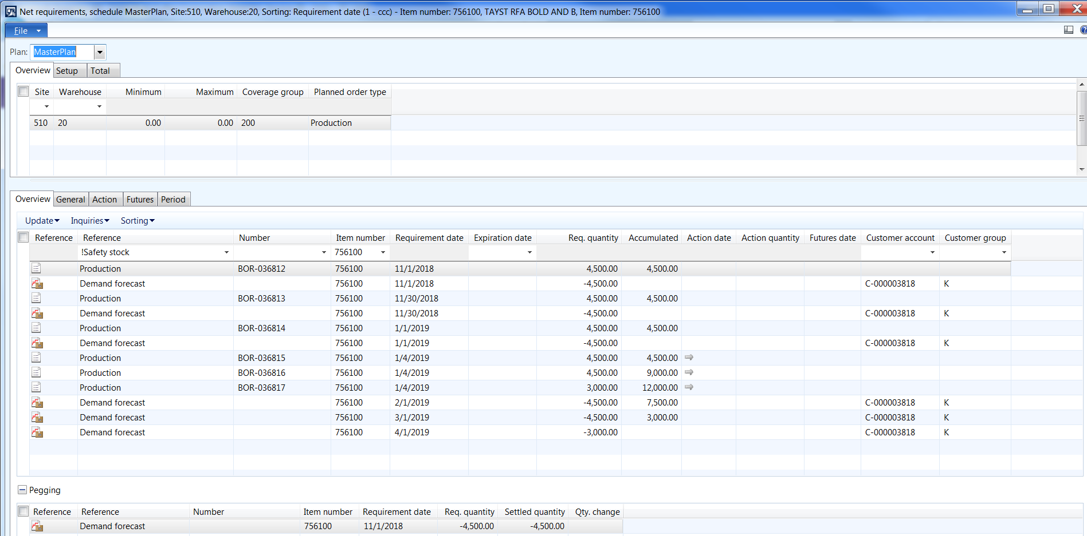Click the upper grid vertical scrollbar thumb
Screen dimensions: 1087x536
click(x=1082, y=118)
